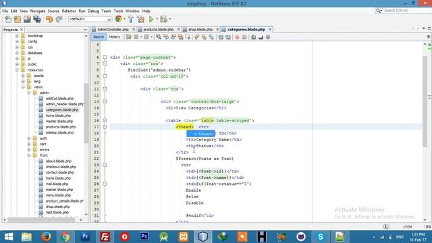Open Firefox from the taskbar
This screenshot has height=243, width=432.
[46, 237]
